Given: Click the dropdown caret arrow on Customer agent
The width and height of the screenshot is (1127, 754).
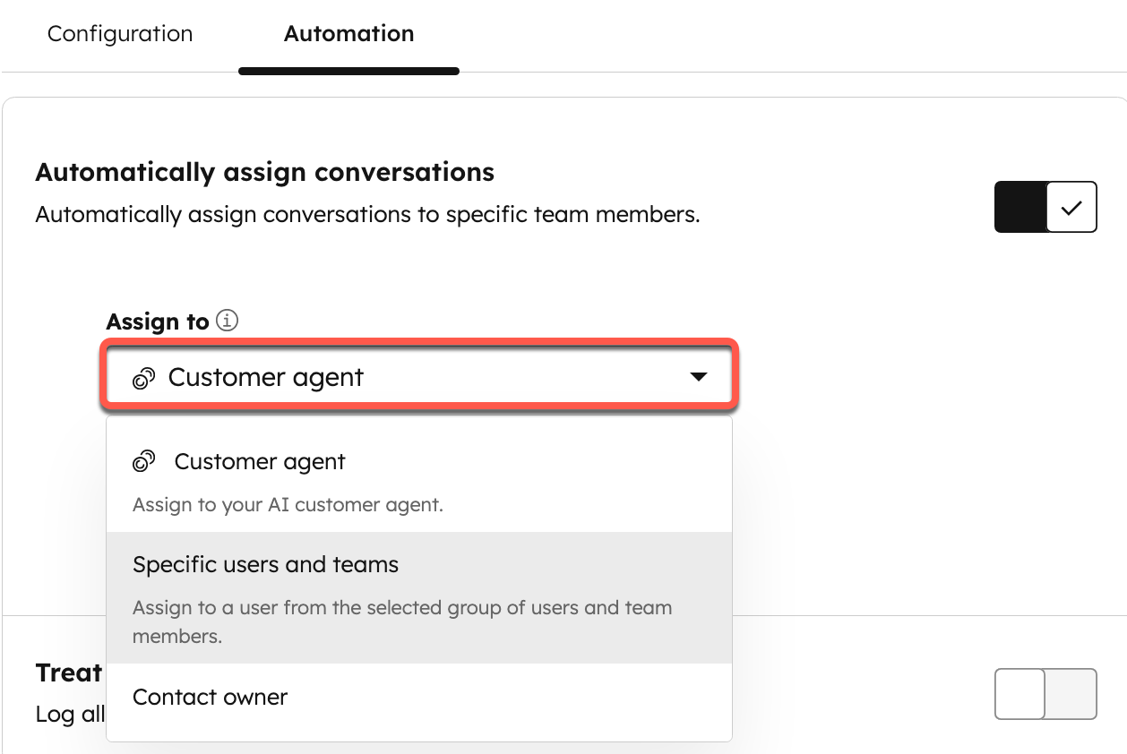Looking at the screenshot, I should pos(699,376).
